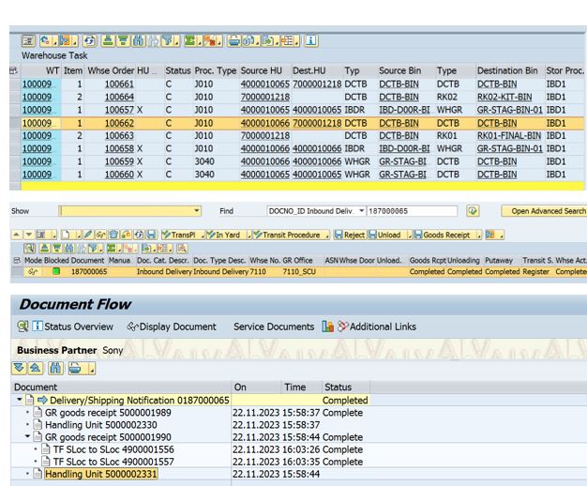Click the Status Overview info icon
The image size is (587, 486).
point(38,326)
